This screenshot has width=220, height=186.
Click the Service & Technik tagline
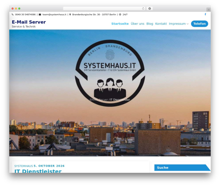pyautogui.click(x=24, y=26)
